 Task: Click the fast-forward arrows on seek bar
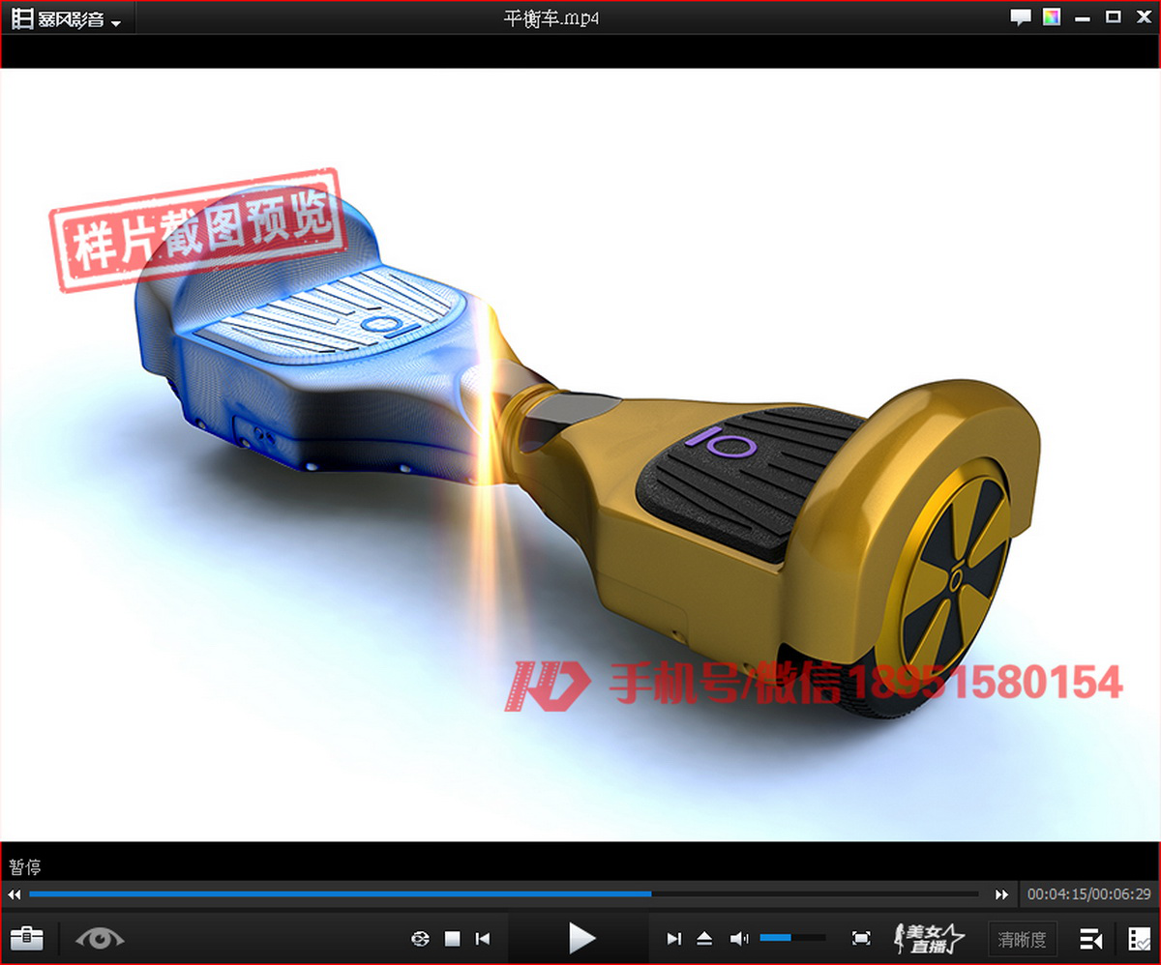click(x=1002, y=894)
